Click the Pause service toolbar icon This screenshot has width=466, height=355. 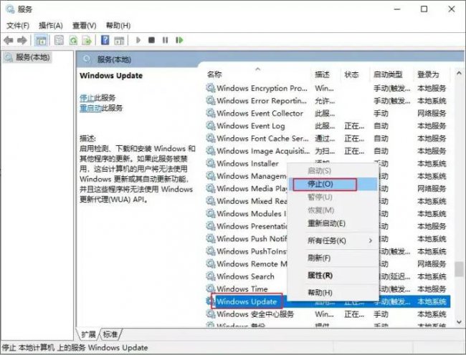tap(165, 40)
